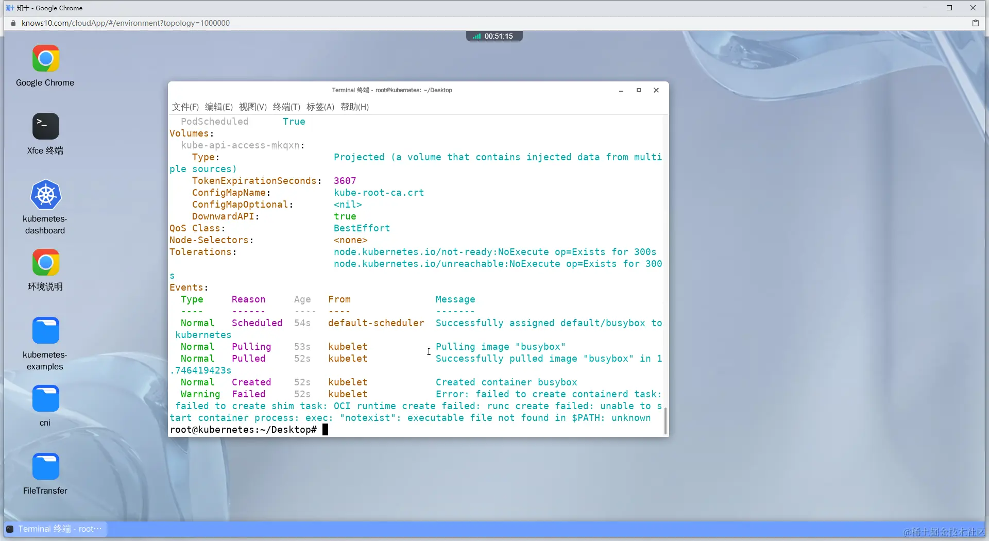Screen dimensions: 989x541
Task: Click the 'PodScheduled' condition text
Action: tap(215, 122)
